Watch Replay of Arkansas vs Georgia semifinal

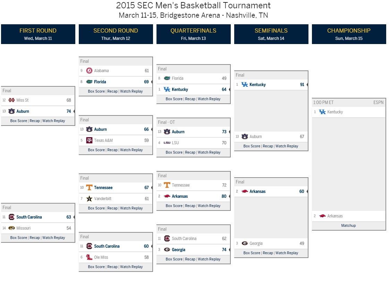[287, 253]
